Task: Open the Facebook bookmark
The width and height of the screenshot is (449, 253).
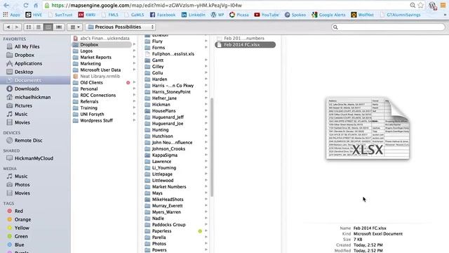Action: coord(162,15)
